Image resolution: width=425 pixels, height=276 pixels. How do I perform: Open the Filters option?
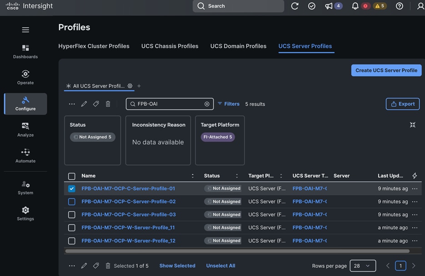tap(229, 104)
